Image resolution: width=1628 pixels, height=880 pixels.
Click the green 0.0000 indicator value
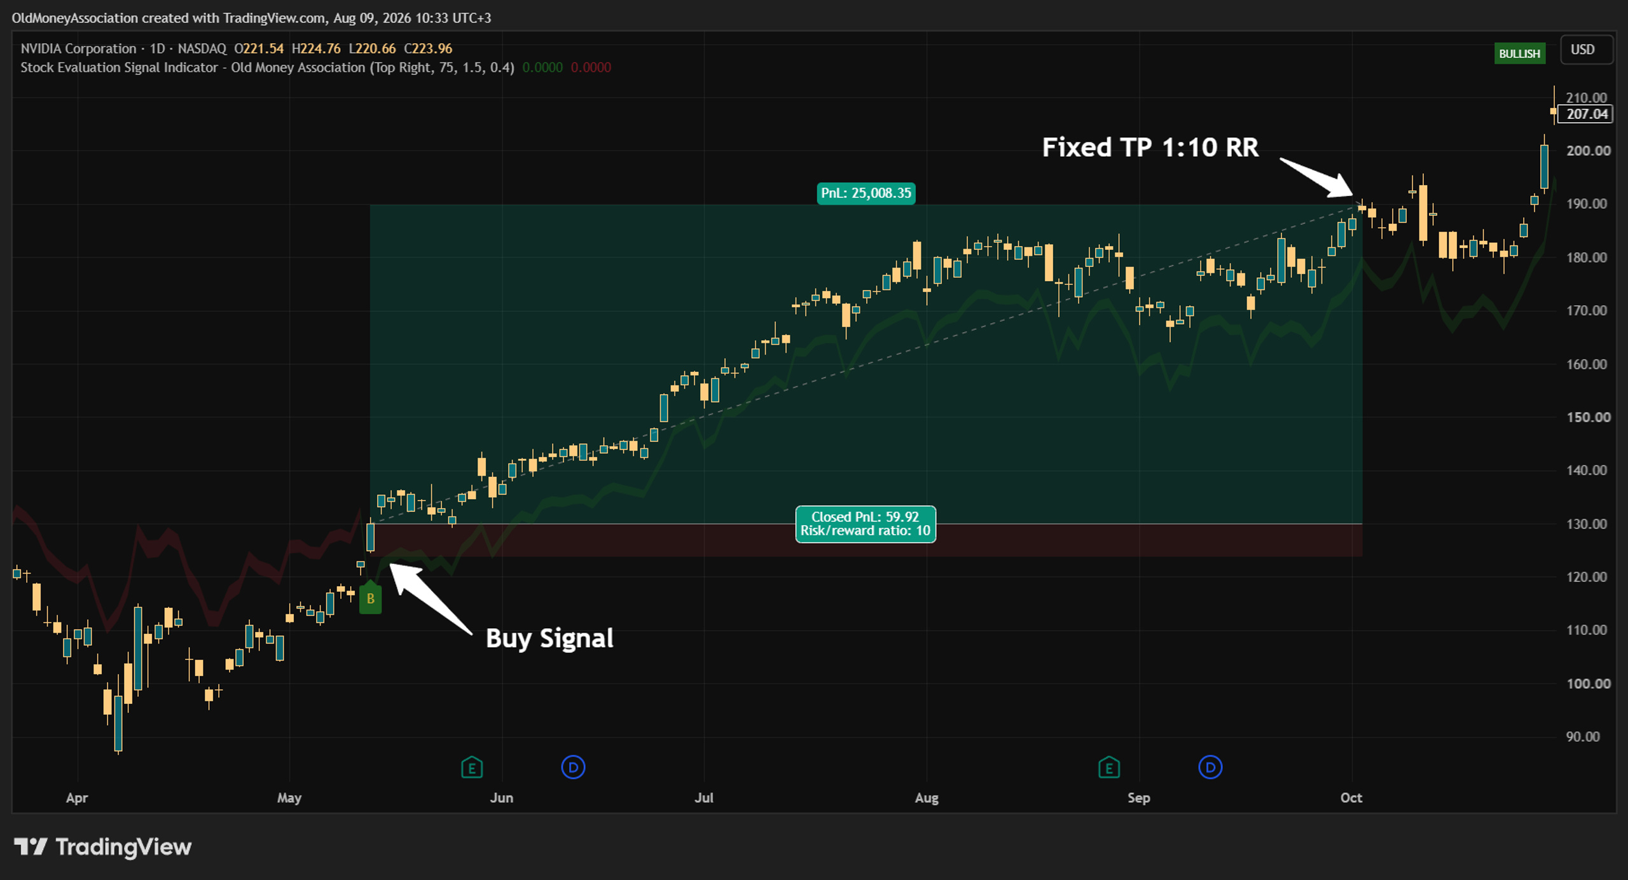[x=542, y=67]
